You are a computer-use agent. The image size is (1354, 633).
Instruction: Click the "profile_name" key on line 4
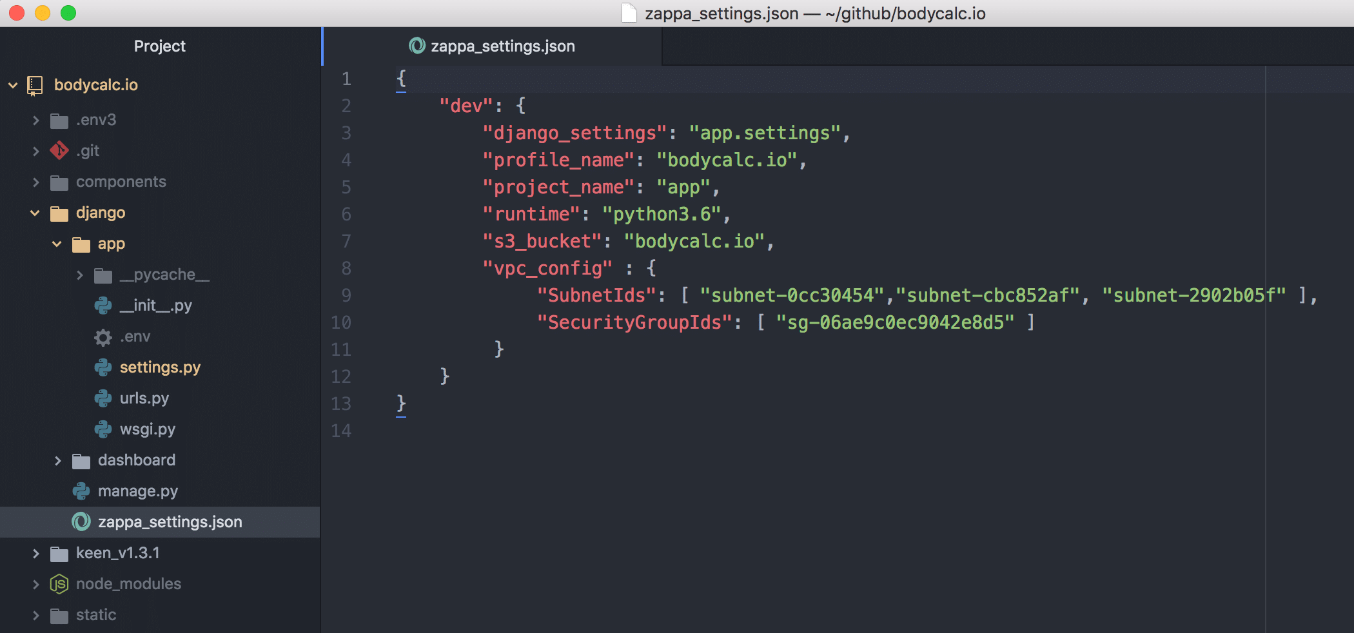[559, 160]
